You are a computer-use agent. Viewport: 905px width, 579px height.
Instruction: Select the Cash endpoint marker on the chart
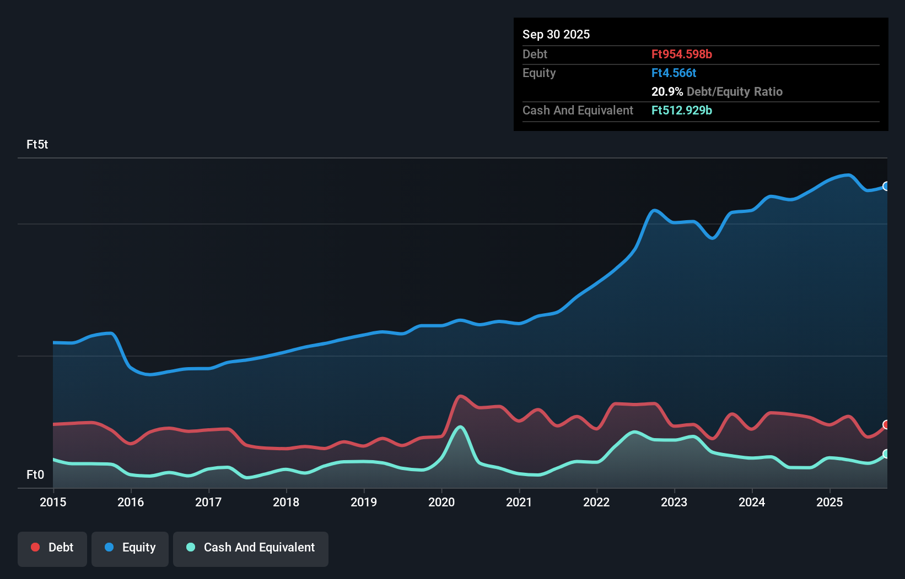tap(886, 454)
